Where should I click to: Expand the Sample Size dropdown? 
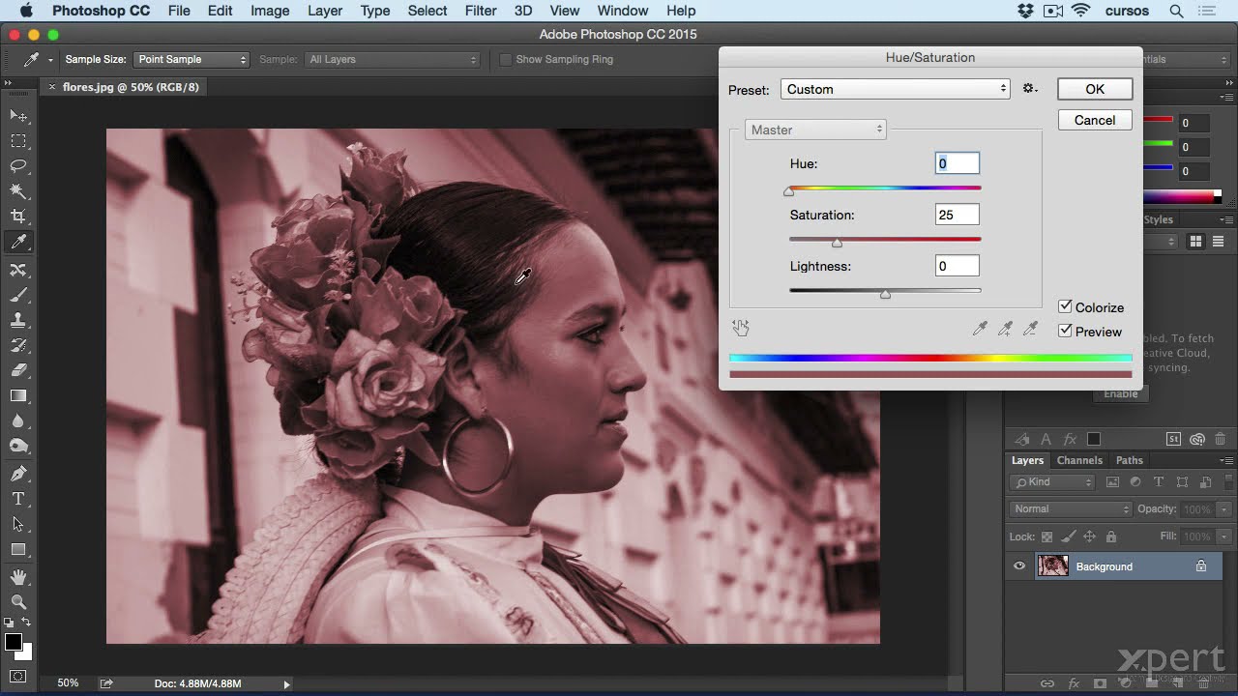(192, 60)
